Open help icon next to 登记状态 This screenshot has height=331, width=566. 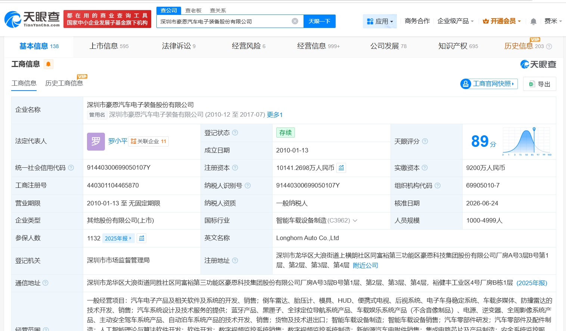click(x=235, y=133)
